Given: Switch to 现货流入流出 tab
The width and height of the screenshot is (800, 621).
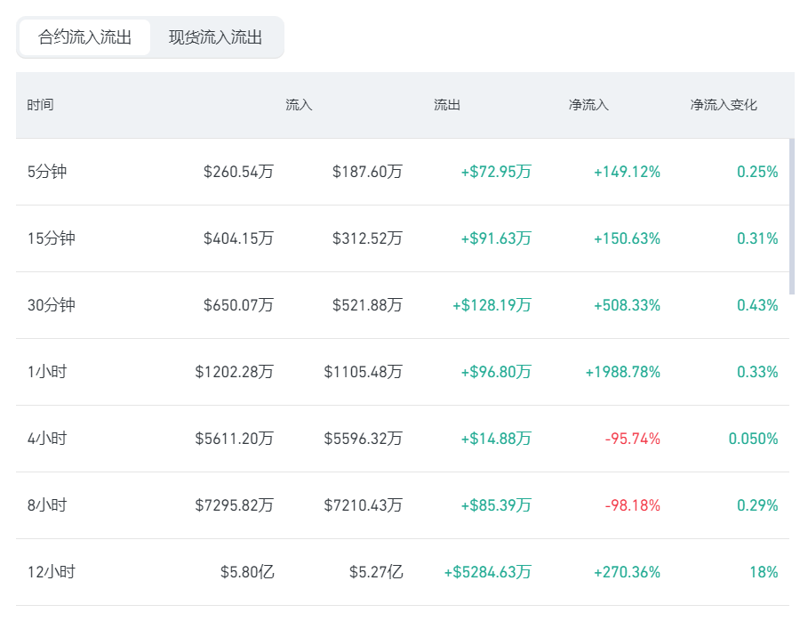Looking at the screenshot, I should pos(215,37).
